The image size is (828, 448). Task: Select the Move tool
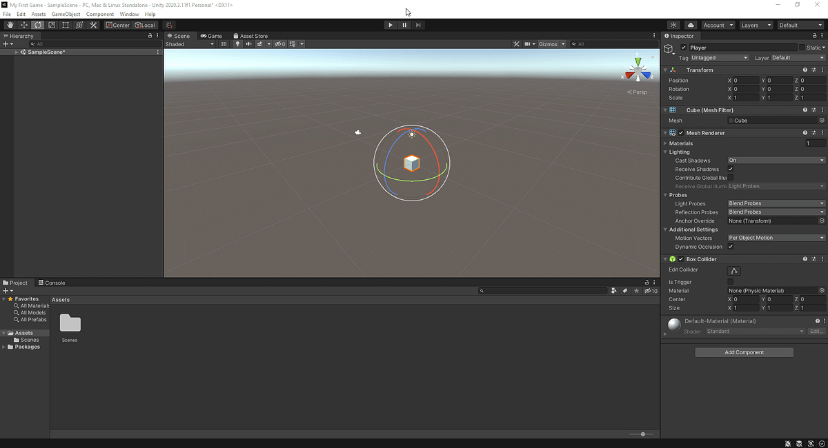click(x=23, y=25)
